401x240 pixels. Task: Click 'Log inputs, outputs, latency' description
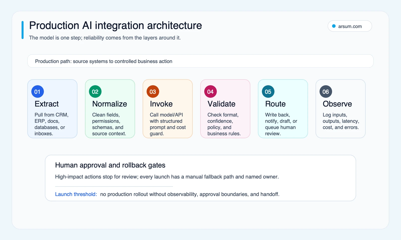pyautogui.click(x=341, y=121)
